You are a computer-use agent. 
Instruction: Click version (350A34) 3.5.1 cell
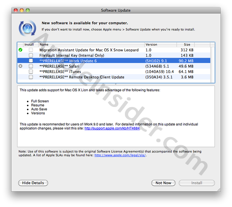[x=159, y=77]
